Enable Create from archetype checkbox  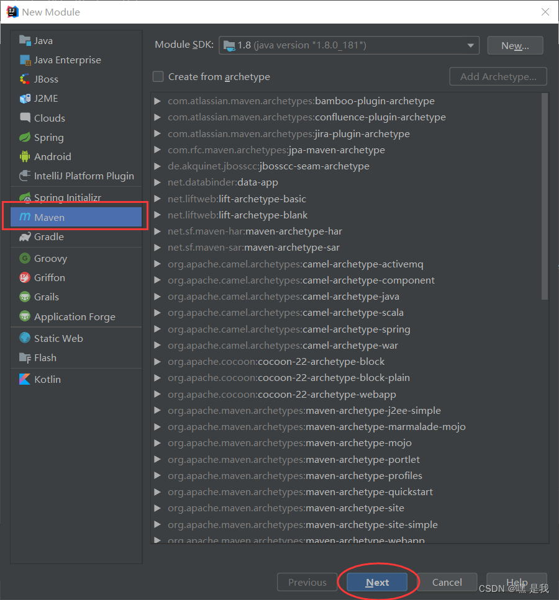[x=158, y=76]
